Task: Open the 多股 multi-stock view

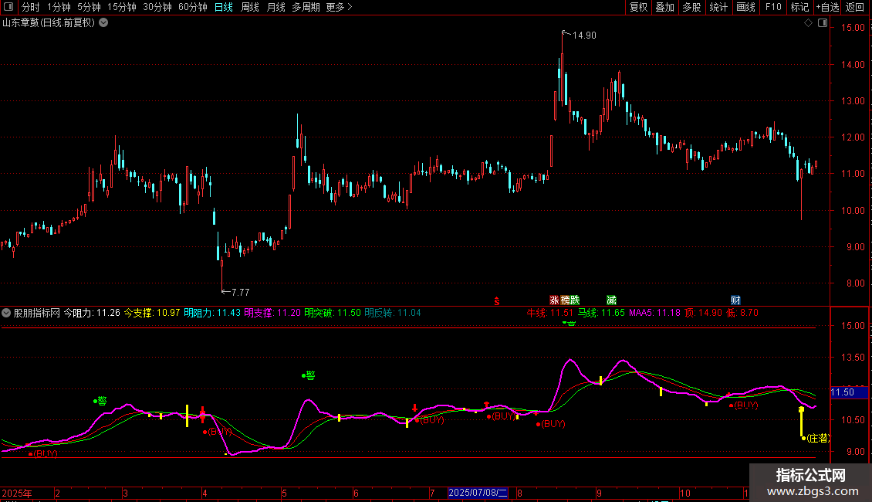Action: 692,7
